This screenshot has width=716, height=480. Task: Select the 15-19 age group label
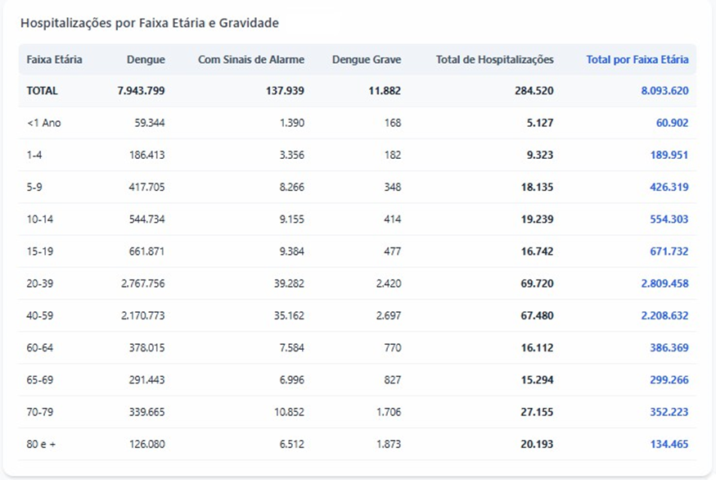pos(39,251)
